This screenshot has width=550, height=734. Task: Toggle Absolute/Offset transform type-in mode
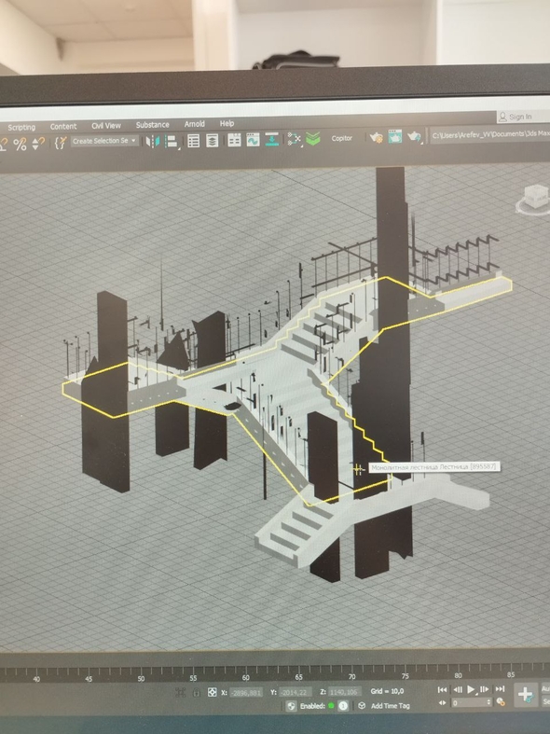click(212, 692)
